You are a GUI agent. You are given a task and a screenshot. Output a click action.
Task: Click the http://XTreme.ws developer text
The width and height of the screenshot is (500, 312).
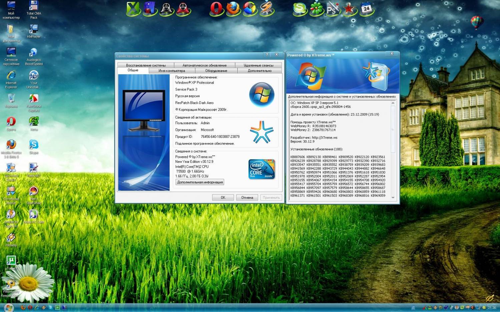(325, 138)
